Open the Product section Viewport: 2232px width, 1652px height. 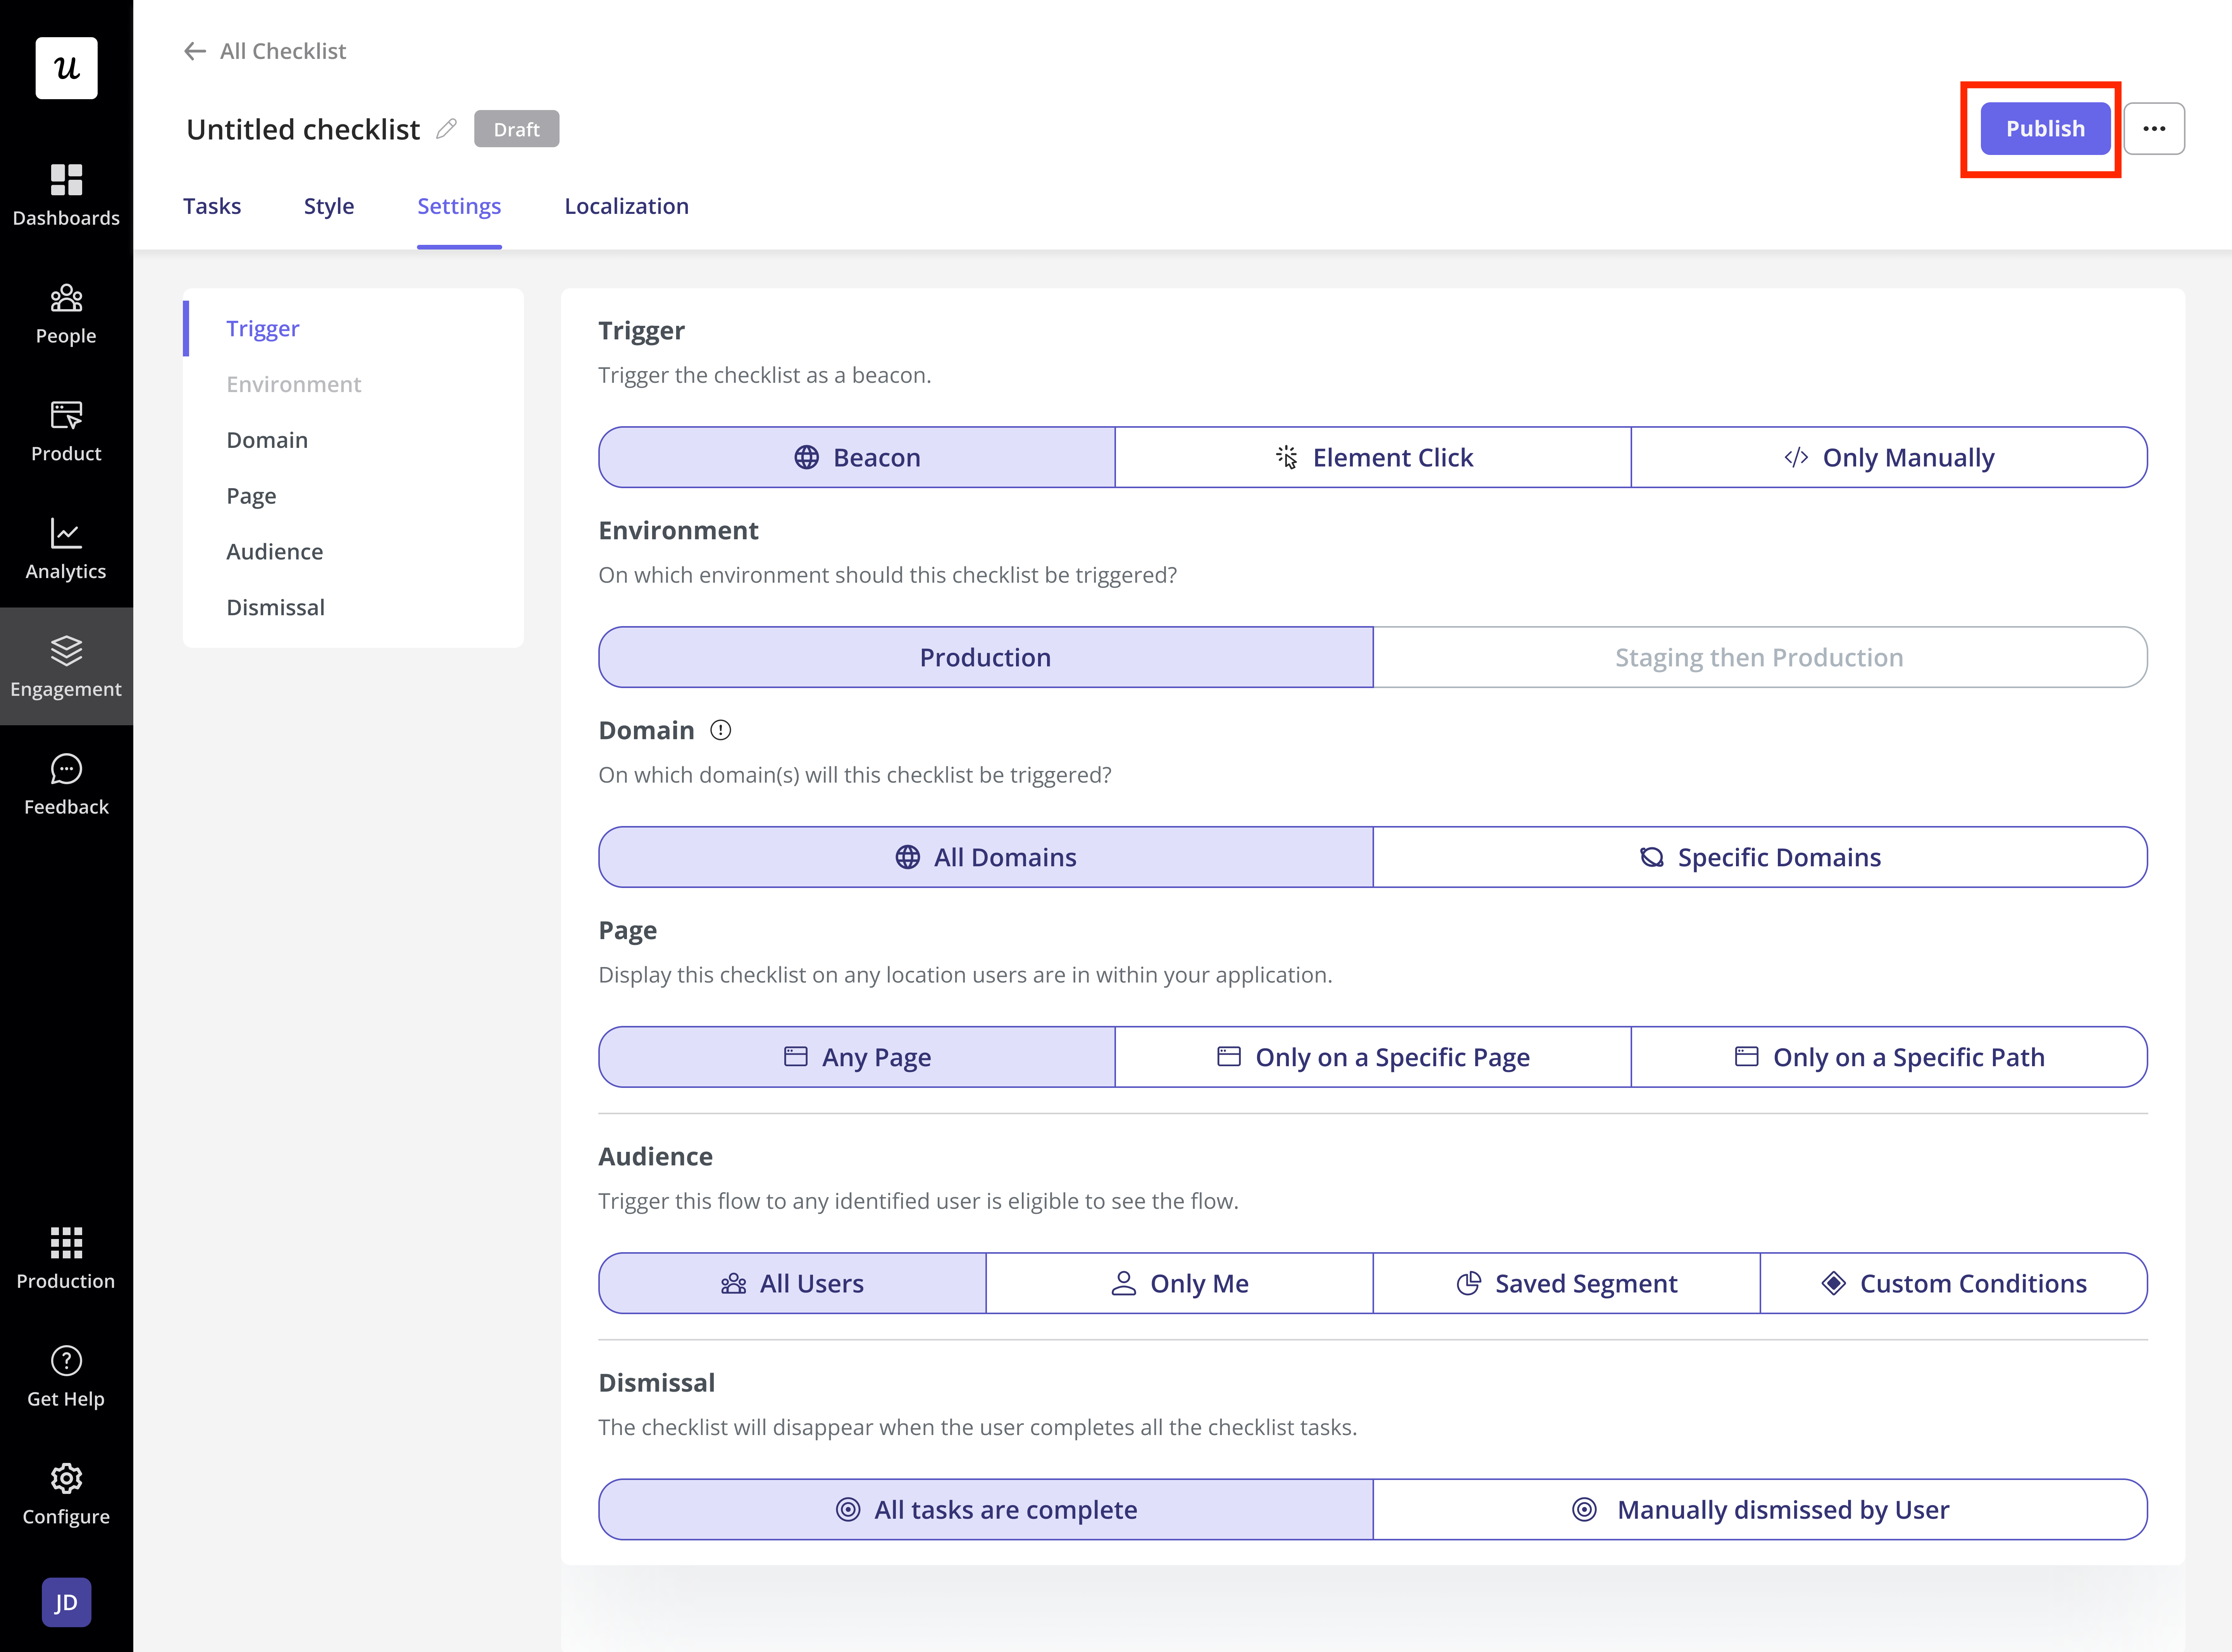[x=66, y=431]
